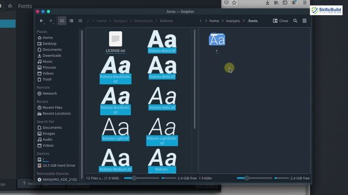Click home icon in Fonts settings window

click(x=10, y=6)
